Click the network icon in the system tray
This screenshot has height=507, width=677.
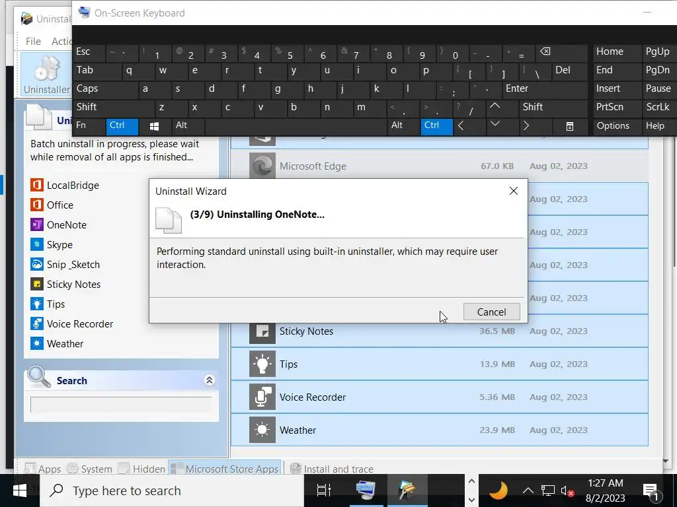pyautogui.click(x=547, y=490)
